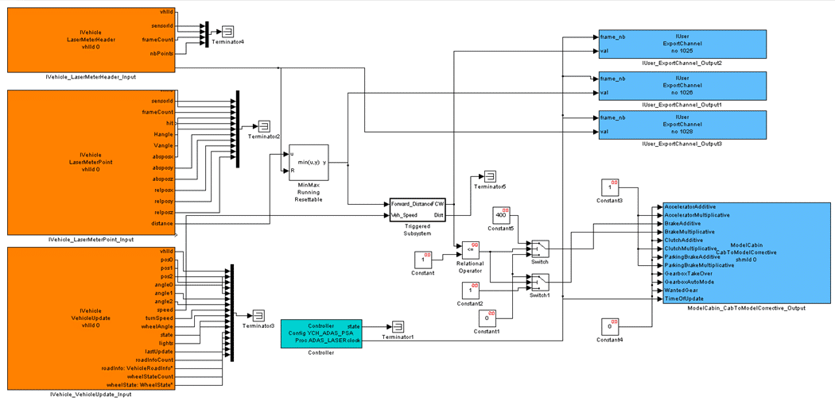Select the Constant5 block showing 400

[x=500, y=215]
